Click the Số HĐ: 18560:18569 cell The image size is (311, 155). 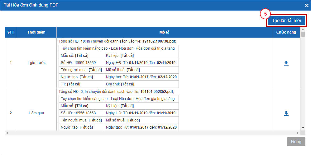click(81, 63)
